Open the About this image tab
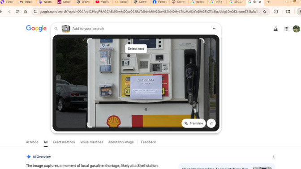Screen dimensions: 301x169 tap(121, 142)
